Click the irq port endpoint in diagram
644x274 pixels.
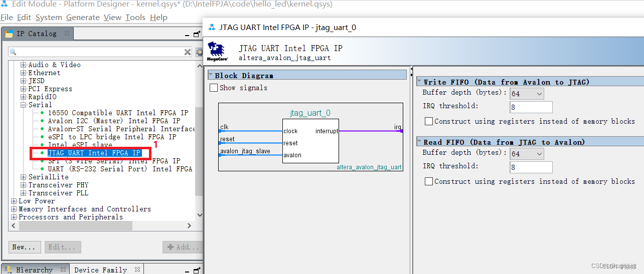pos(402,131)
